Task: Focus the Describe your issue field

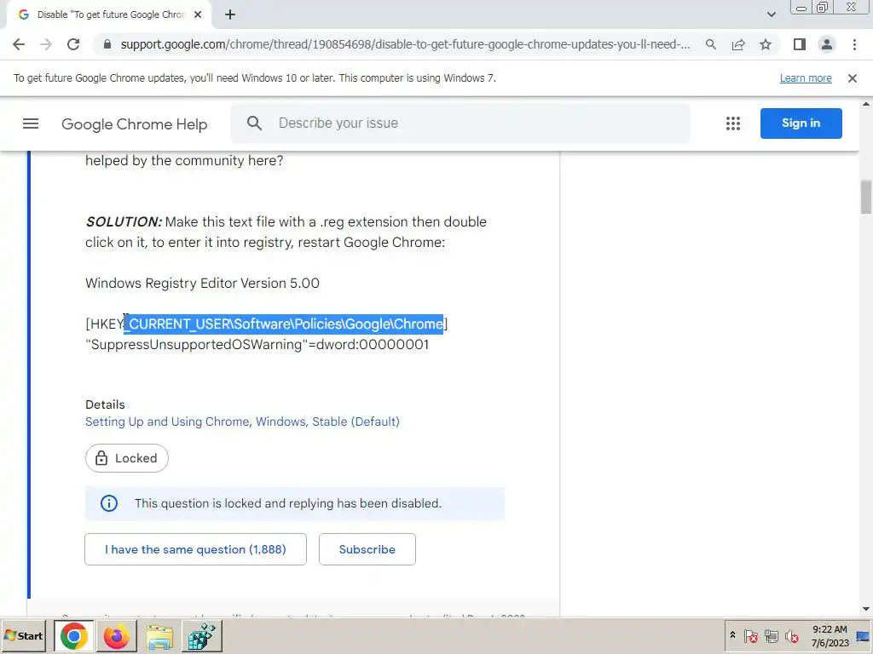Action: click(460, 123)
